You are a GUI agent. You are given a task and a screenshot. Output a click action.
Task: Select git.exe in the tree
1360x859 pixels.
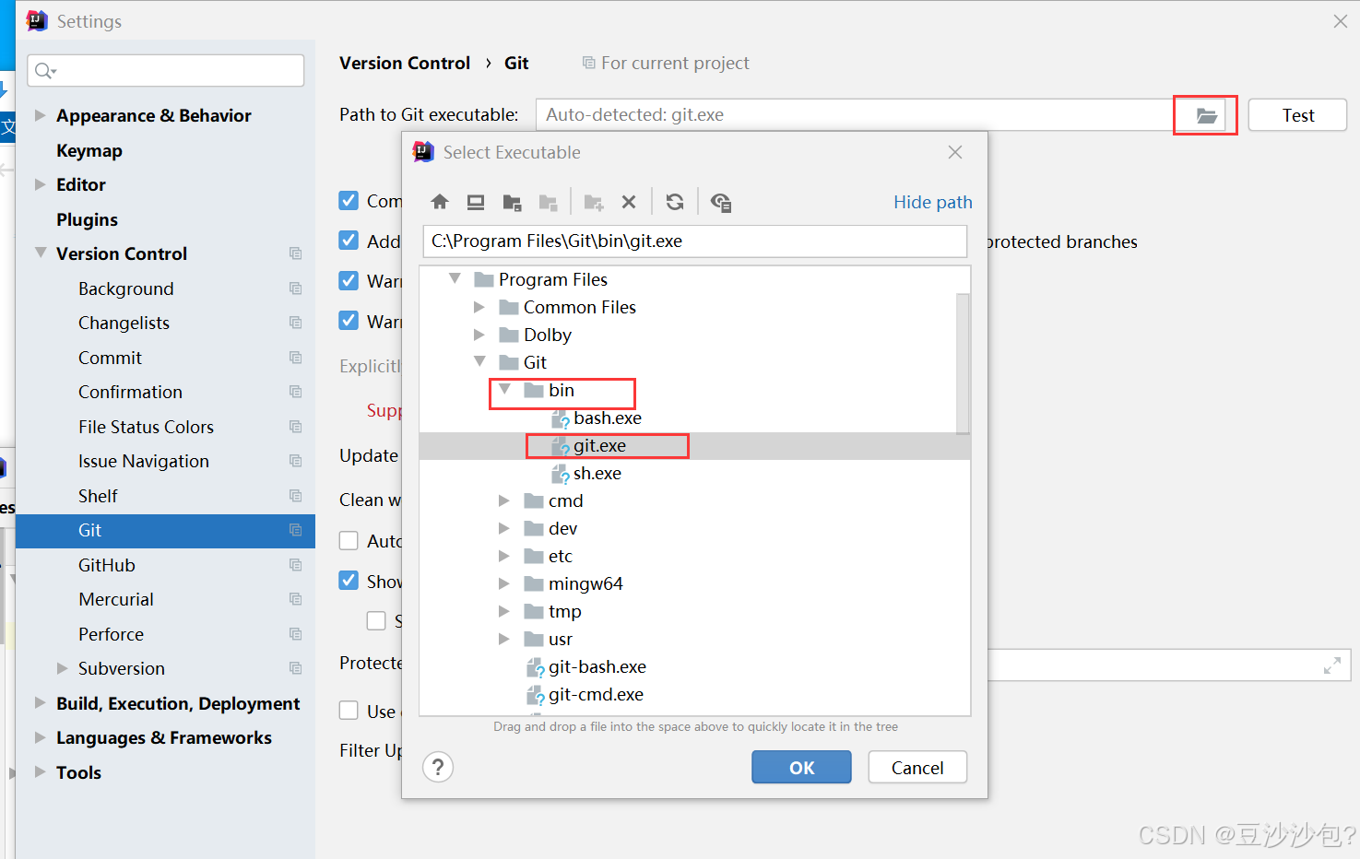(x=599, y=446)
